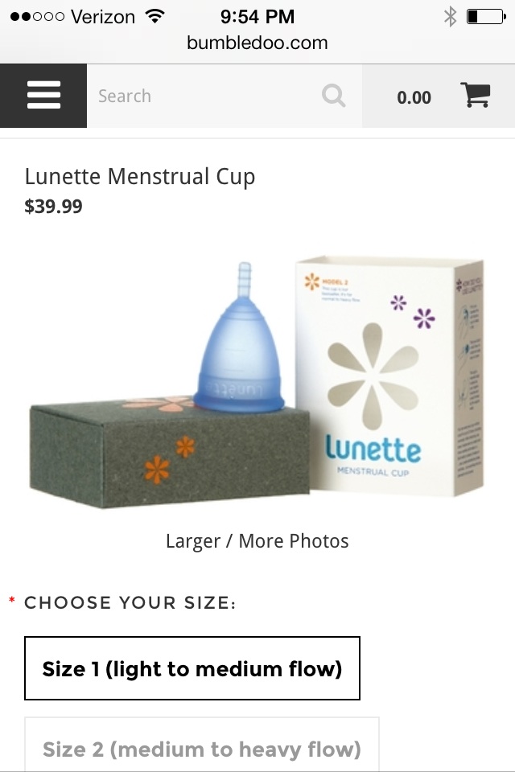This screenshot has width=515, height=772.
Task: Tap the cart total 0.00
Action: click(414, 97)
